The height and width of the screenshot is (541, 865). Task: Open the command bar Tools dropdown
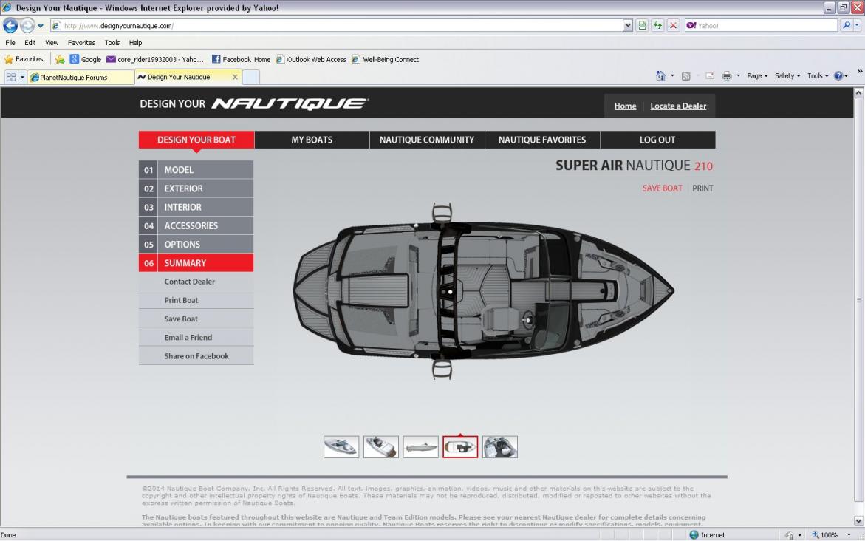pos(818,75)
